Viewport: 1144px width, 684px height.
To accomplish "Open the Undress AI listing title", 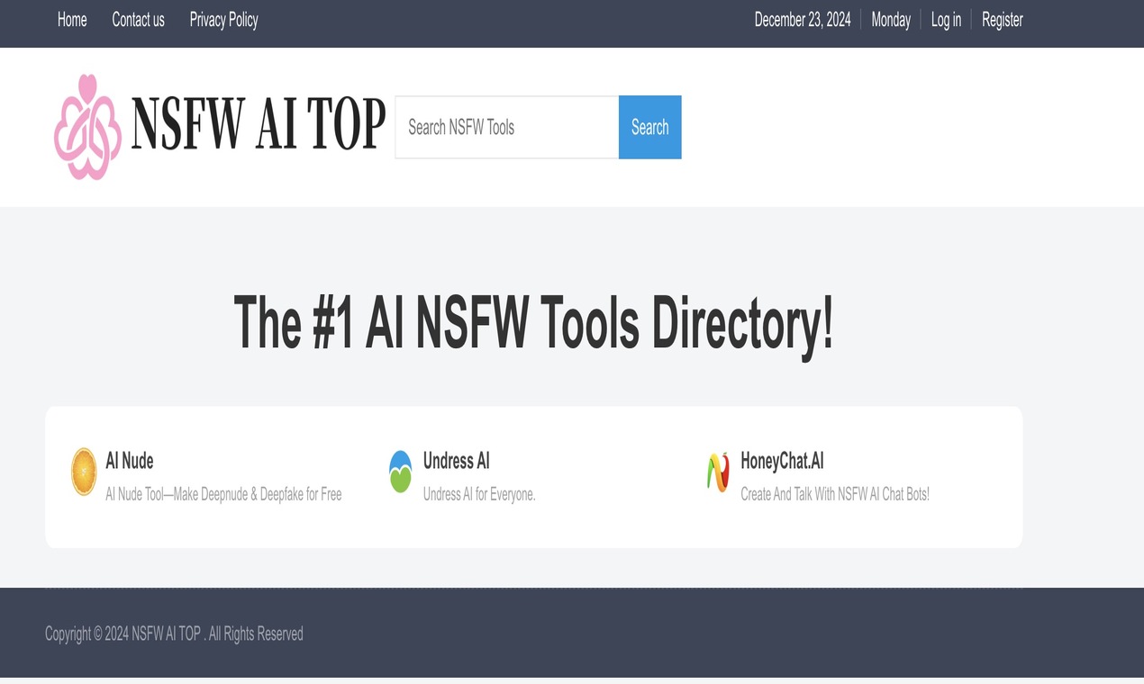I will tap(457, 461).
